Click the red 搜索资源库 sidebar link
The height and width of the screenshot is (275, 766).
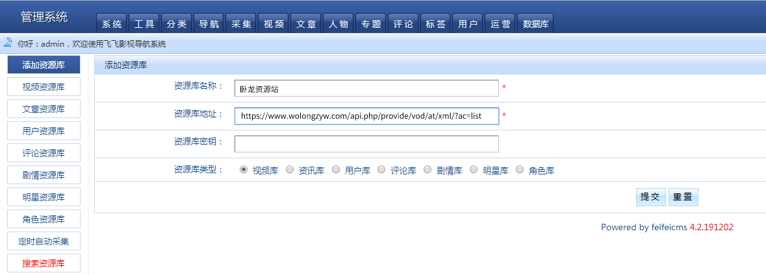(44, 263)
